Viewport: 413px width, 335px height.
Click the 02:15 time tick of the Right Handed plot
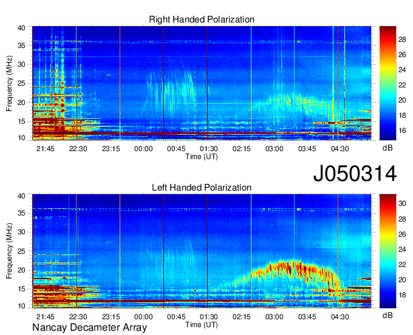click(242, 149)
